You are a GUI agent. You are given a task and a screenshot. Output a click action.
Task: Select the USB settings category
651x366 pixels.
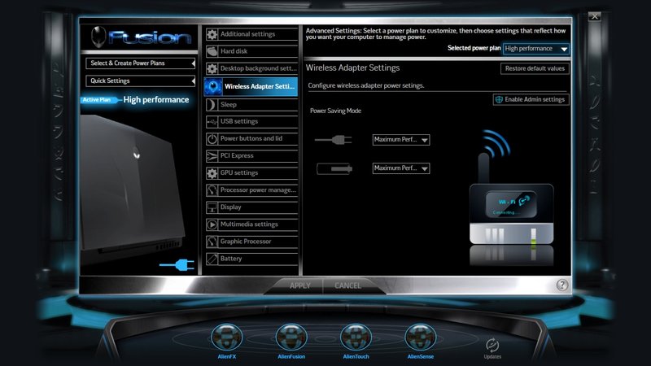tap(251, 121)
